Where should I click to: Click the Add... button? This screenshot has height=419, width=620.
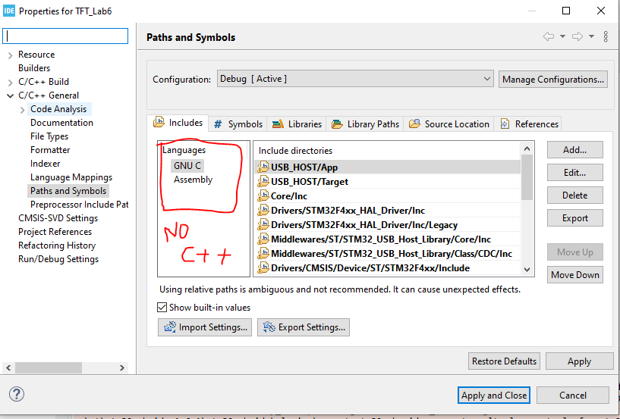point(575,150)
